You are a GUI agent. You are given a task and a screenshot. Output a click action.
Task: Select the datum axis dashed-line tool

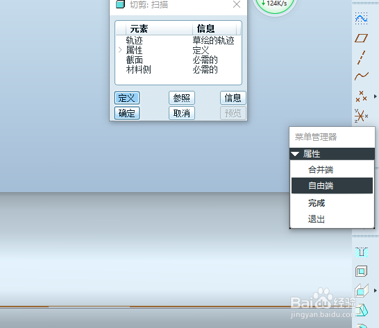(362, 58)
